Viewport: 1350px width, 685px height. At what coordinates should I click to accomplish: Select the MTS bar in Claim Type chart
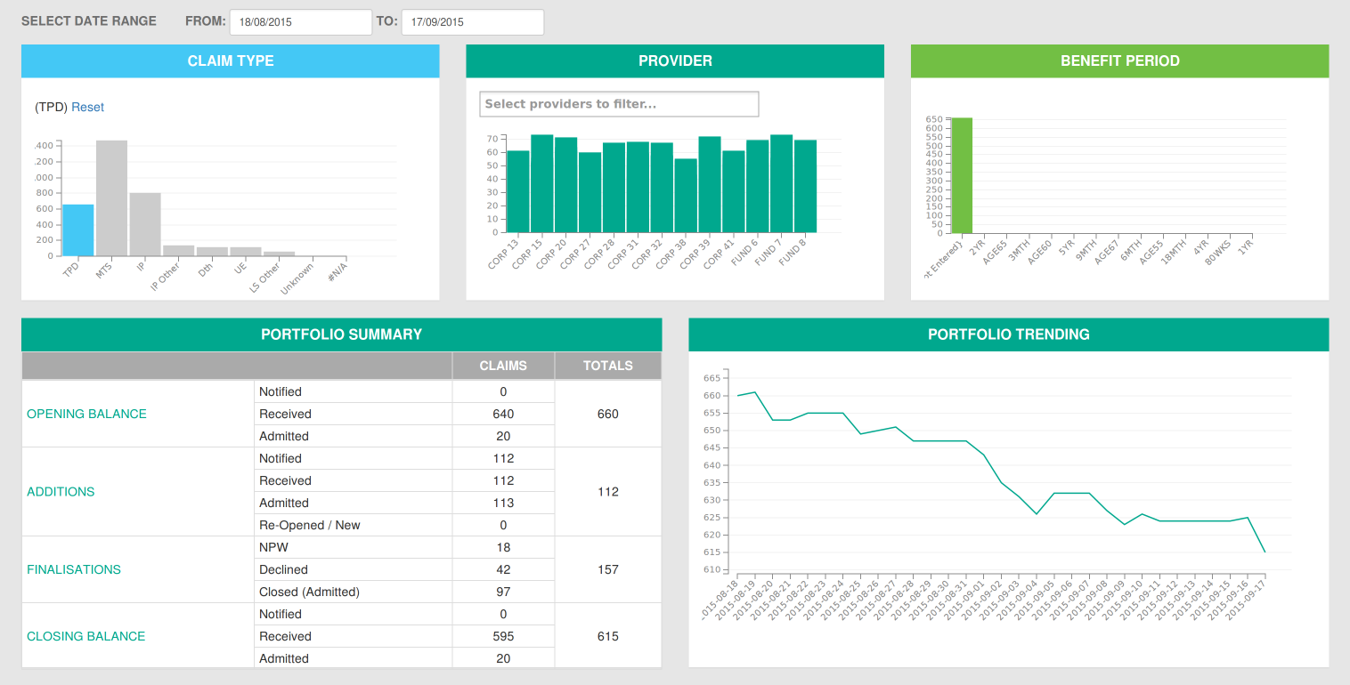coord(111,198)
